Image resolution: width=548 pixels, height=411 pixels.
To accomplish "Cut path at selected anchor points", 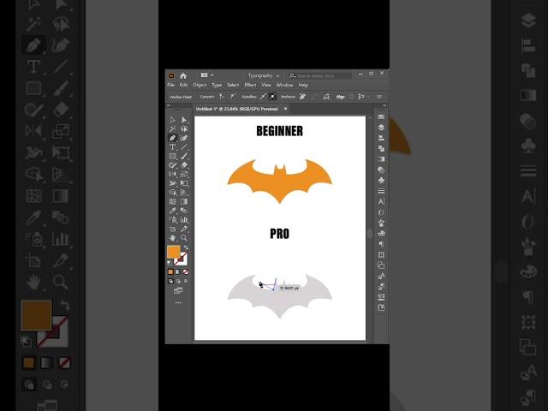I will point(326,97).
